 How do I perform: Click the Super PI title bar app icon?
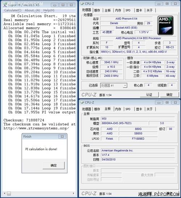point(5,5)
